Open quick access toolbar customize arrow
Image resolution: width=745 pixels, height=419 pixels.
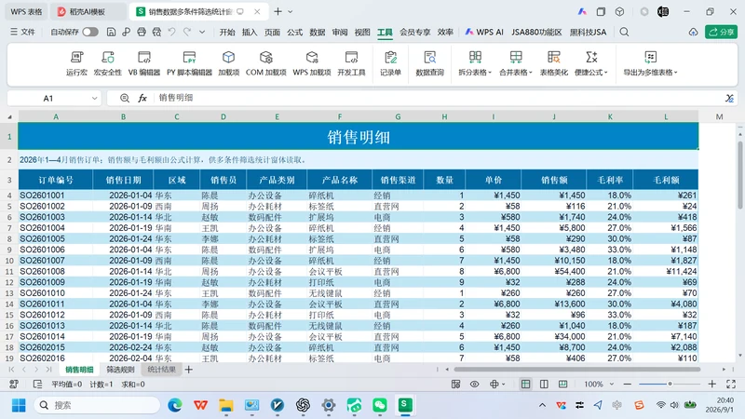[x=202, y=32]
